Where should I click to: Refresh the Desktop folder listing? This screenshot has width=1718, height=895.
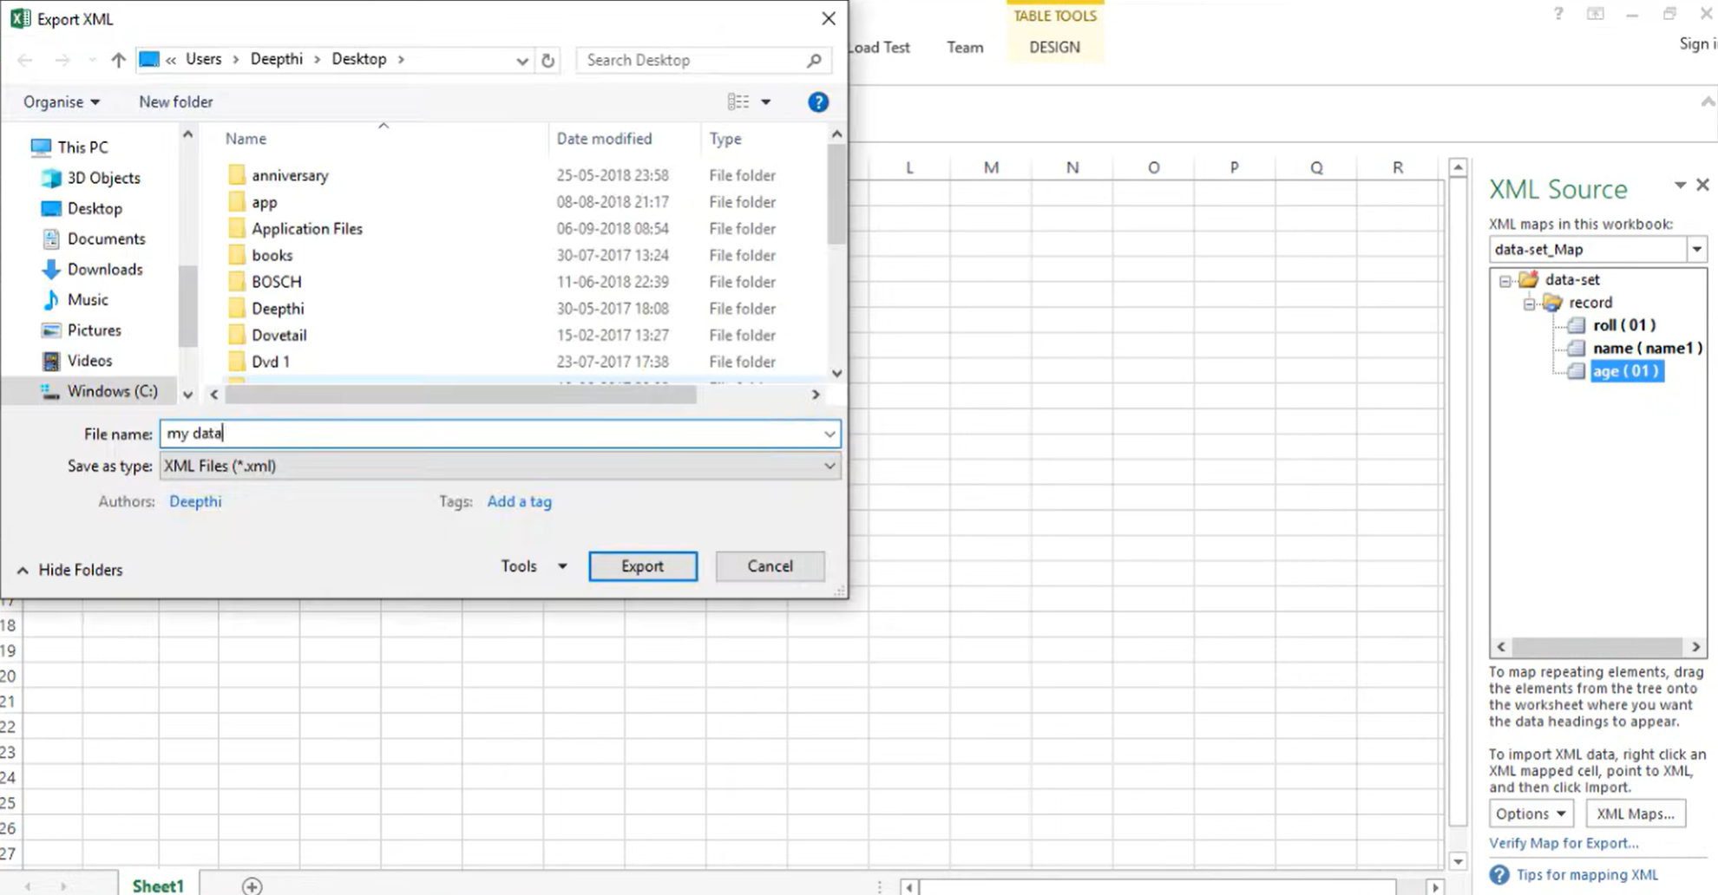[548, 60]
